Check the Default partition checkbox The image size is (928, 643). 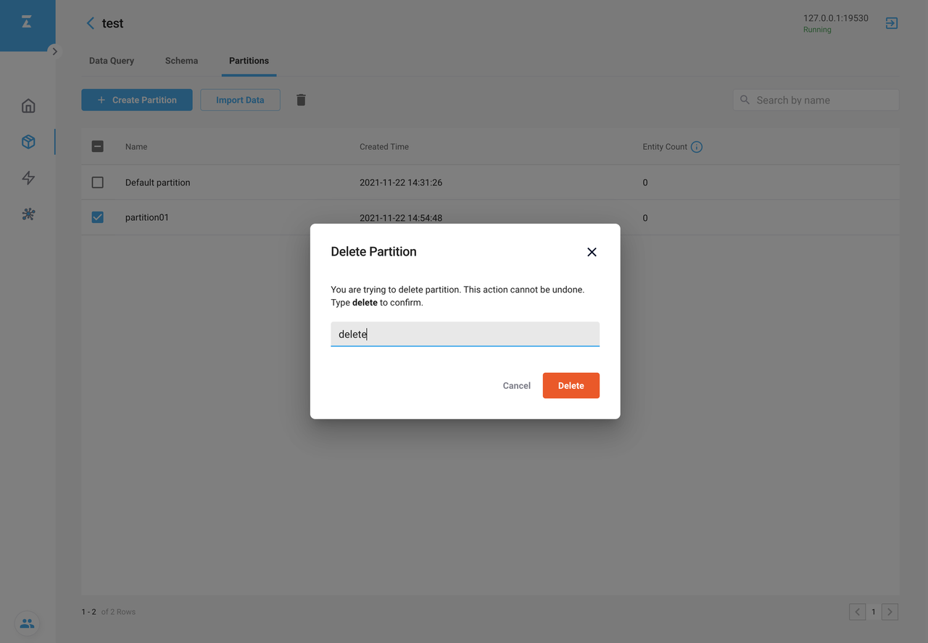point(98,182)
